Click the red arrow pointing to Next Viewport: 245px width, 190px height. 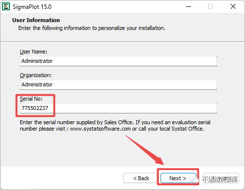tap(145, 150)
